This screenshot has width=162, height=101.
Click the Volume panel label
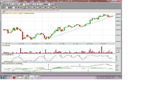(6, 46)
